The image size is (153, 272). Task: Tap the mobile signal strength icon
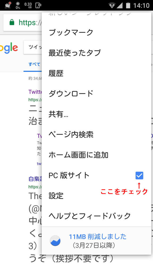pyautogui.click(x=120, y=5)
